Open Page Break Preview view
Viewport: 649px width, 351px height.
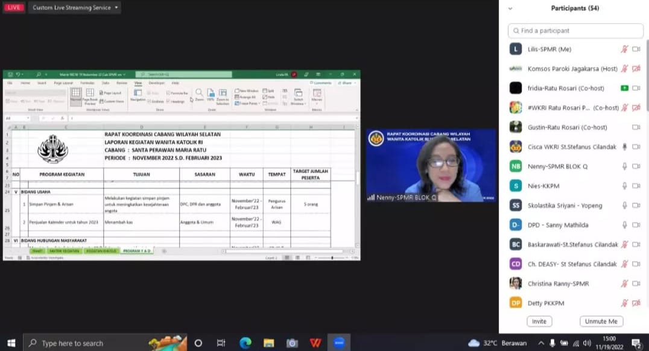coord(89,94)
